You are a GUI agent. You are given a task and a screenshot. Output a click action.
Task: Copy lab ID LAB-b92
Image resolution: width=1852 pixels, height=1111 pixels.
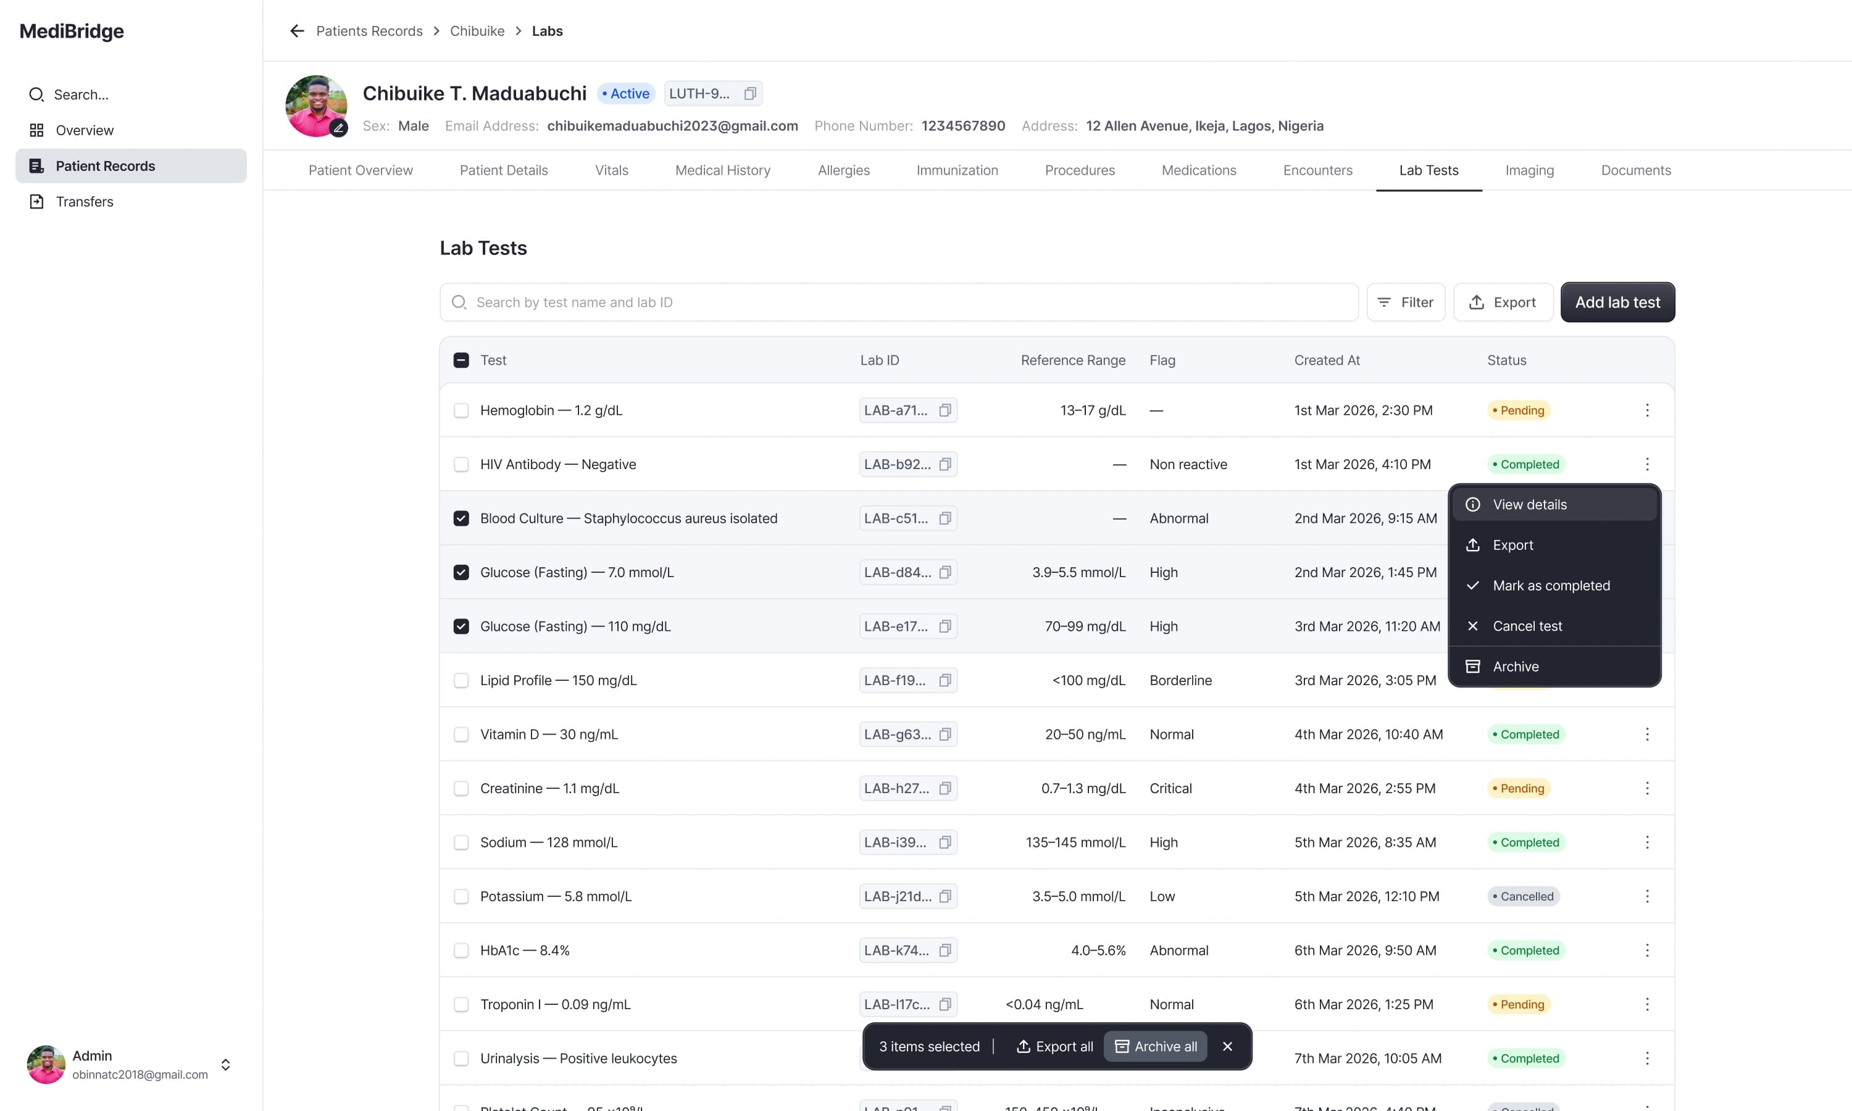pyautogui.click(x=945, y=464)
